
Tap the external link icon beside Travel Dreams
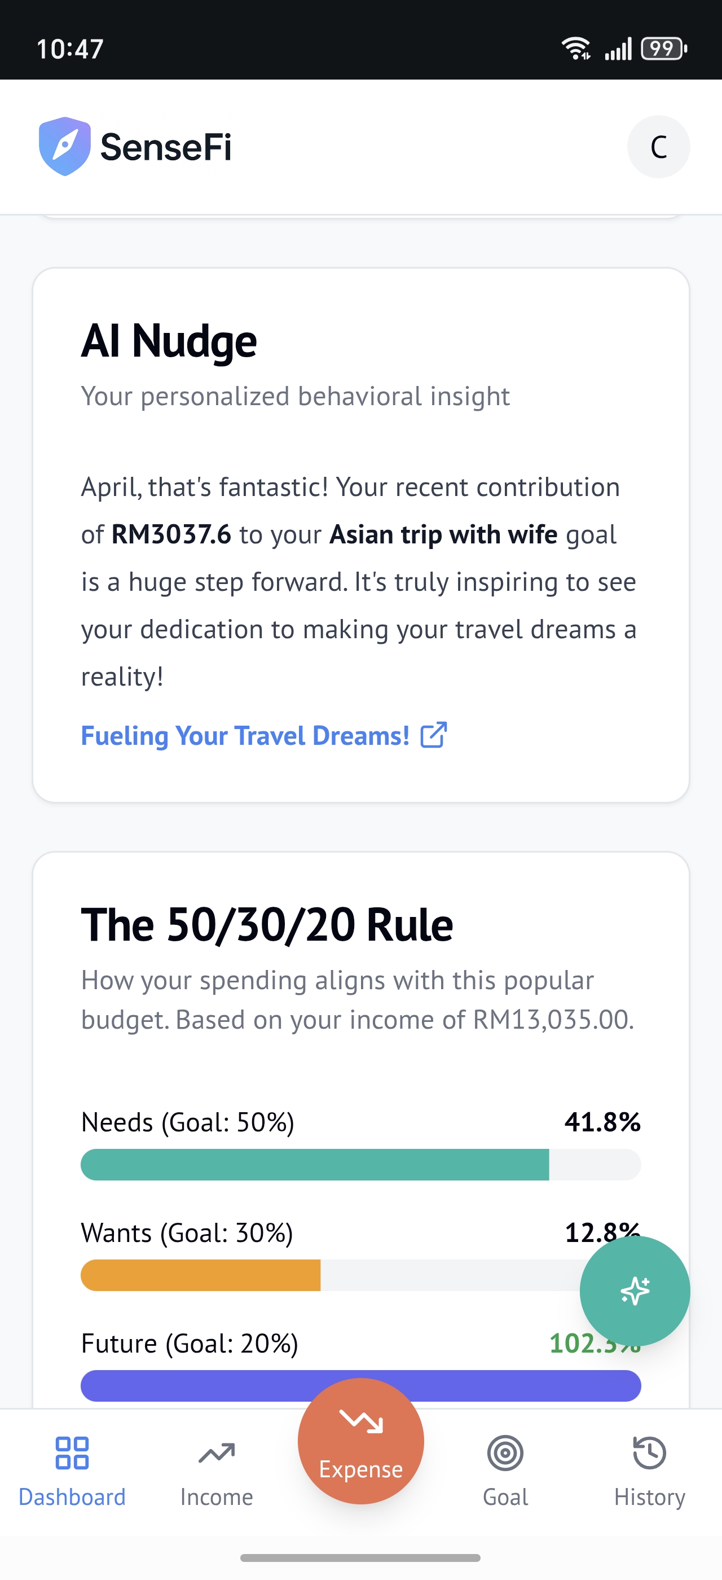(433, 735)
